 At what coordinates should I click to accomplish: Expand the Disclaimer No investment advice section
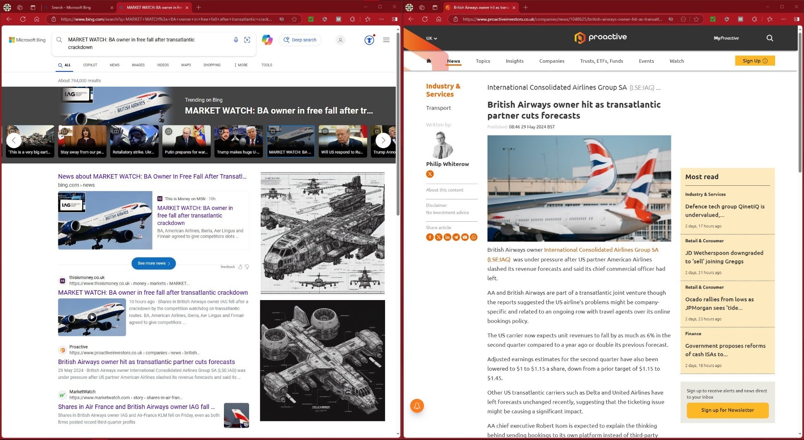coord(447,209)
